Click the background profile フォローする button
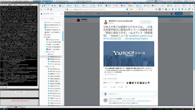This screenshot has width=195, height=110. (175, 20)
